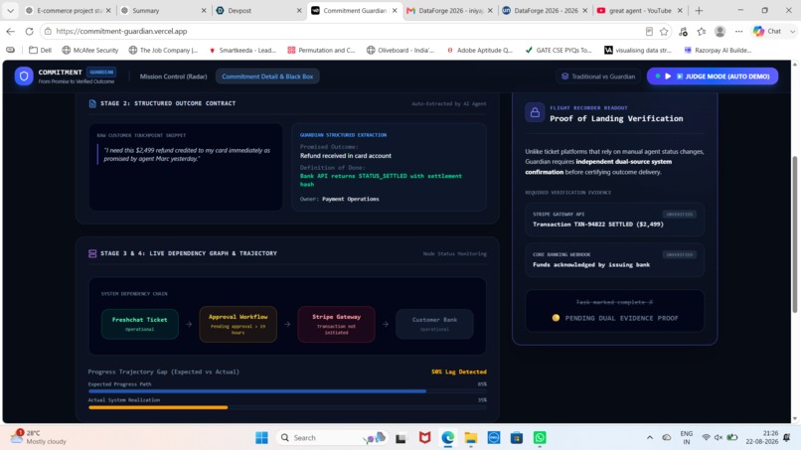
Task: Click the page vertical scrollbar
Action: pyautogui.click(x=794, y=234)
